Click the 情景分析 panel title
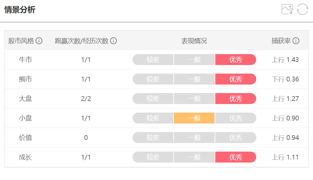 pyautogui.click(x=20, y=10)
